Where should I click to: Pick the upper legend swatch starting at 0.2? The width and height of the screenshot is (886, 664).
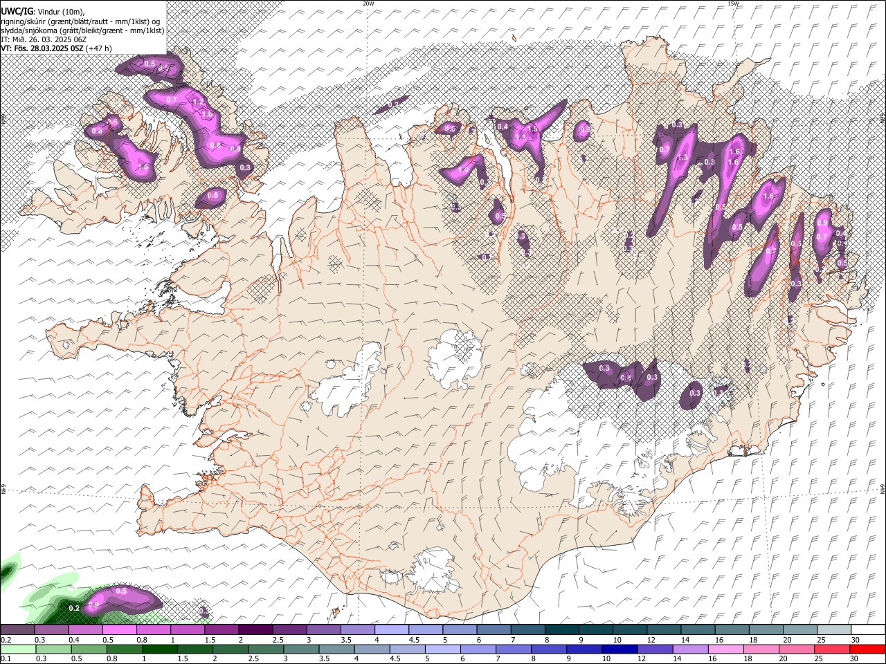[17, 630]
